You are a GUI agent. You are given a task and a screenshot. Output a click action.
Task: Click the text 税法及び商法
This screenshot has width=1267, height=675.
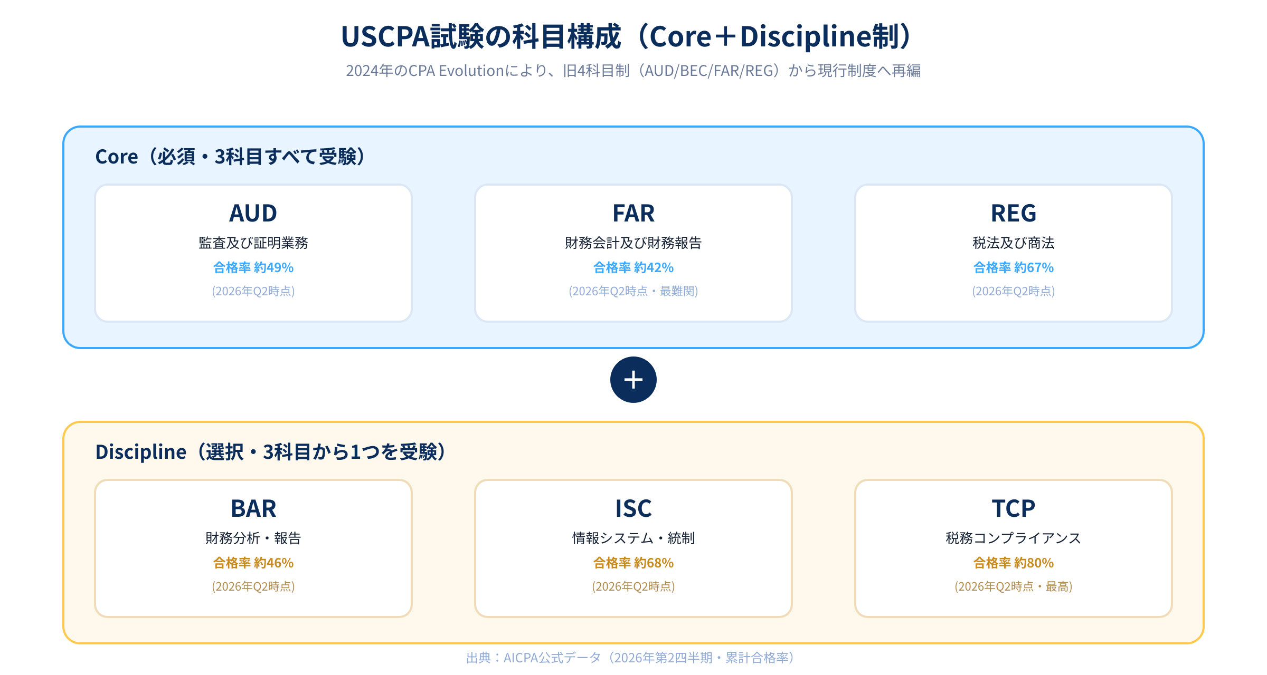pos(1014,243)
